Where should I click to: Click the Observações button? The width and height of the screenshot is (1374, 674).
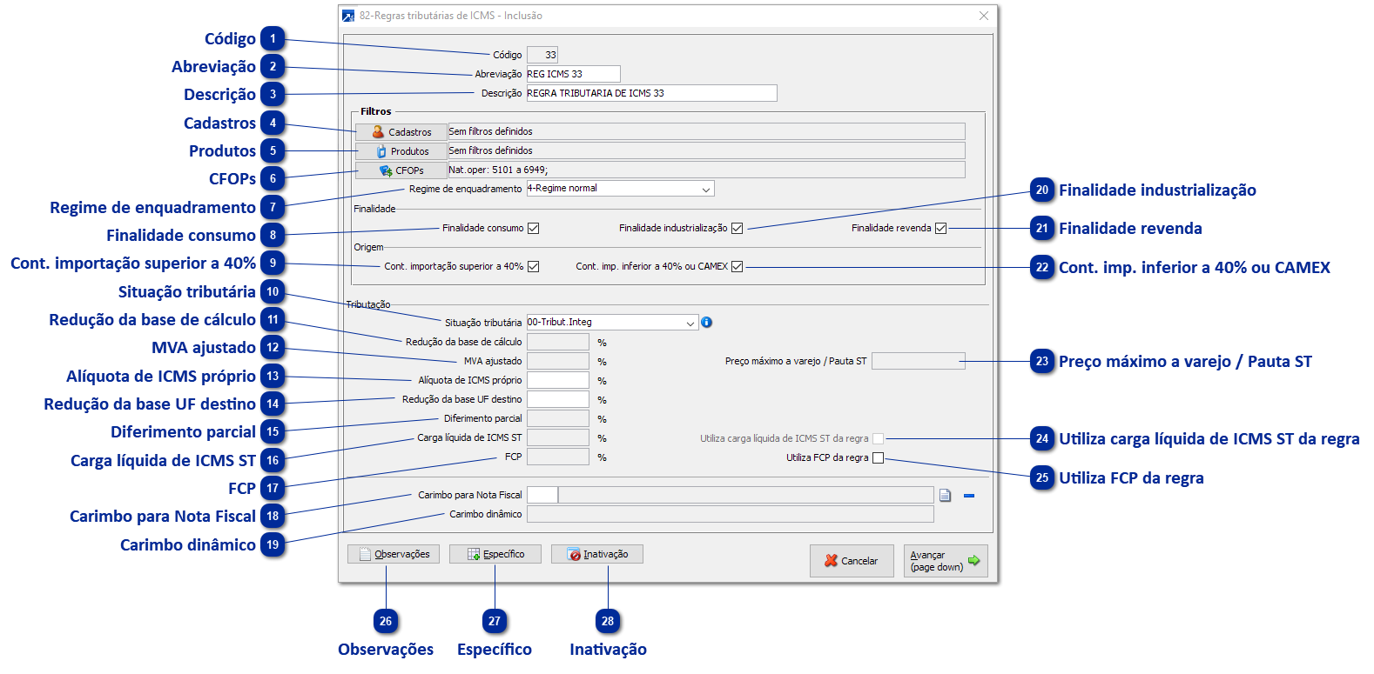pos(394,554)
